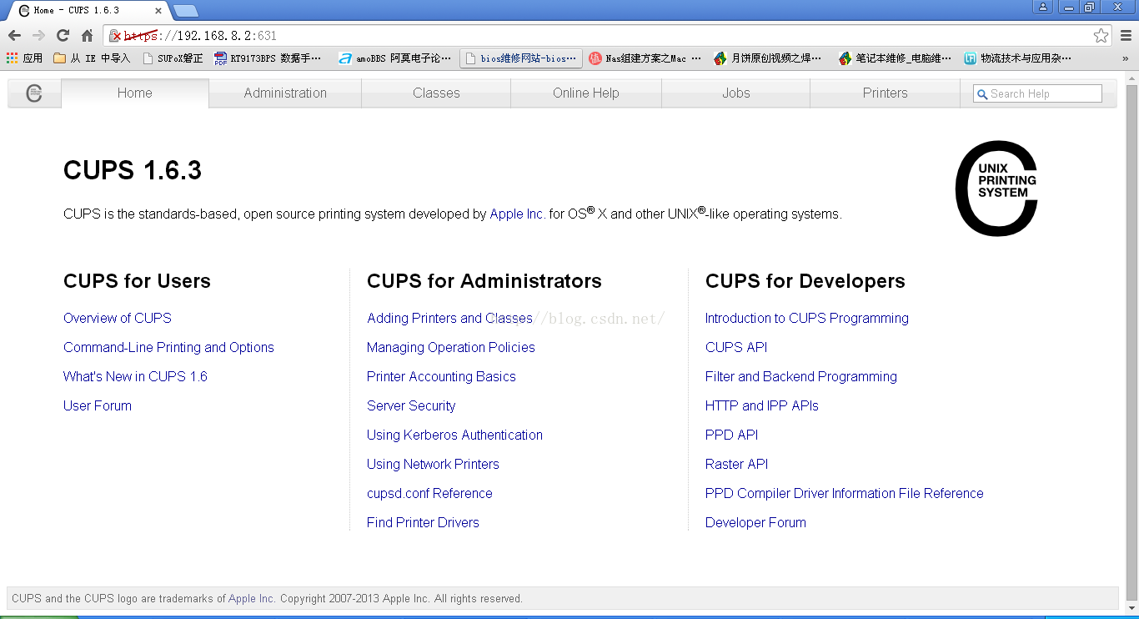Open HTTP and IPP APIs link

(x=762, y=405)
